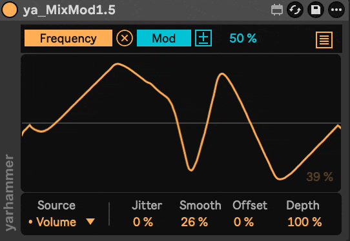Toggle the plus-minus bipolar modulation icon

coord(203,38)
